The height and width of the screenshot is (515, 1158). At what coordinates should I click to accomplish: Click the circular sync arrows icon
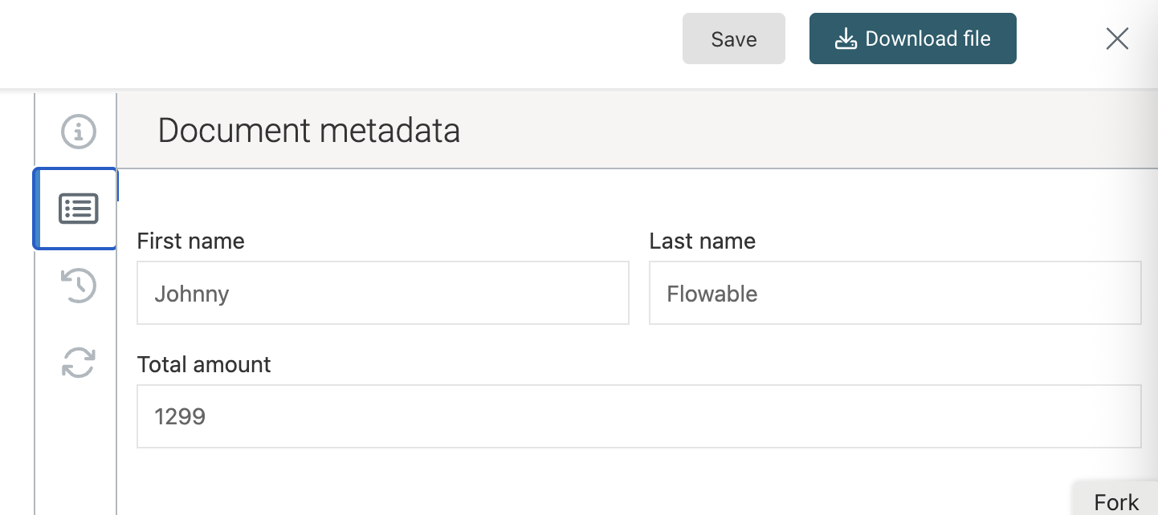(77, 363)
